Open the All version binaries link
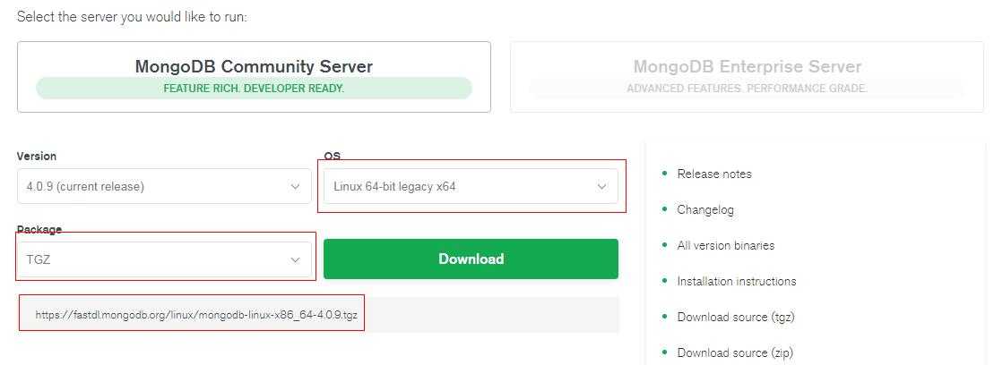 [x=726, y=245]
